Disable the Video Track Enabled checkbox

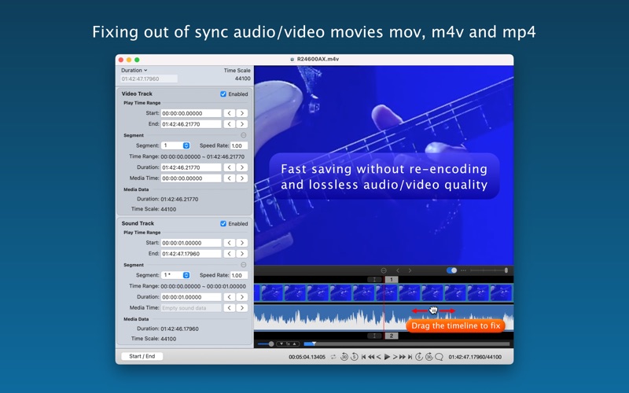pos(223,94)
